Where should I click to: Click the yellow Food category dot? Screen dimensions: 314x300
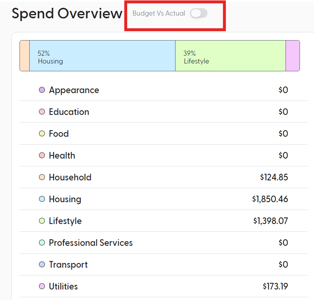(42, 133)
